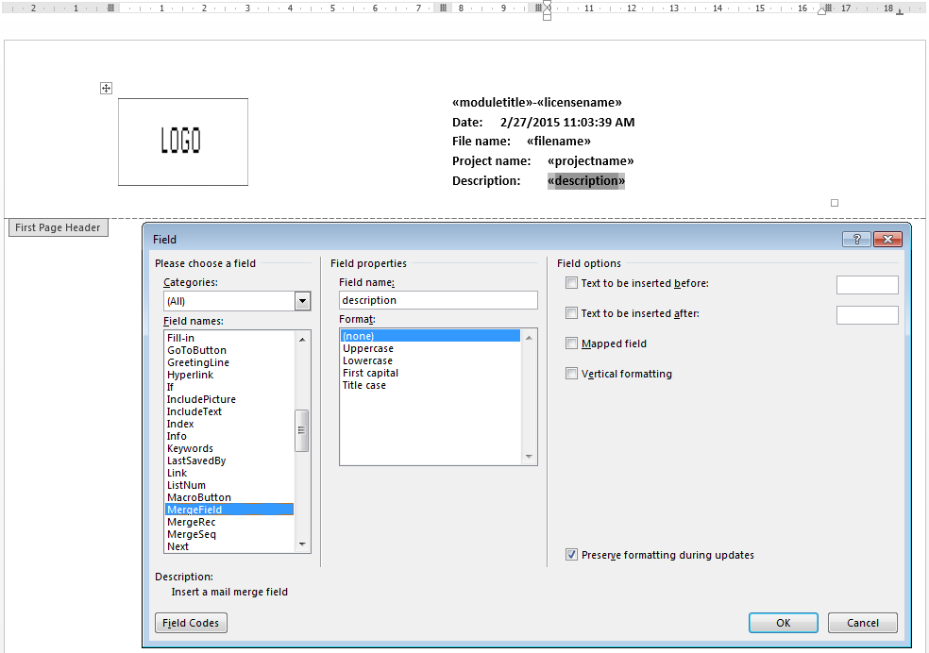Viewport: 929px width, 653px height.
Task: Open the Categories dropdown
Action: 302,301
